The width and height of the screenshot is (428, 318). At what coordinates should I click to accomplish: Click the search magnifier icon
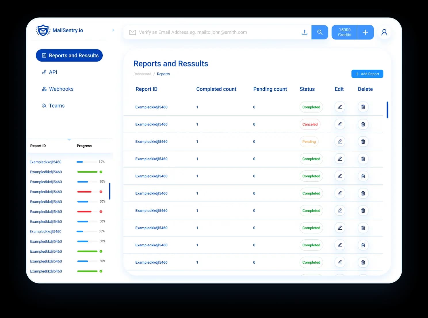(x=320, y=32)
